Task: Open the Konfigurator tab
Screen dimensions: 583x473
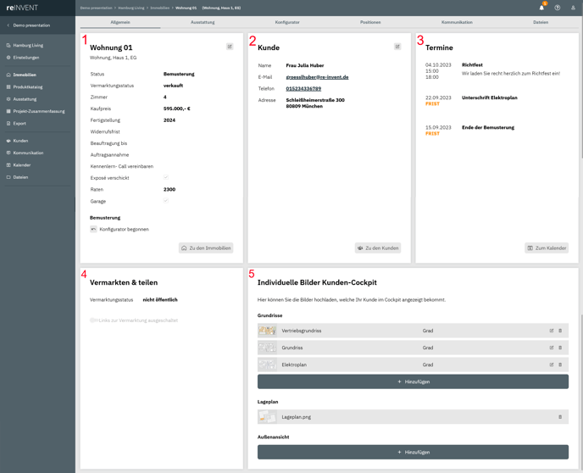Action: (287, 22)
